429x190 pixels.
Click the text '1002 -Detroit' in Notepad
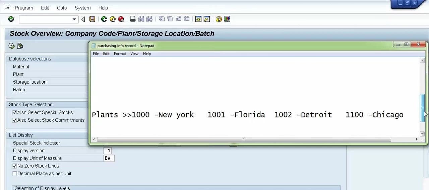pos(303,115)
